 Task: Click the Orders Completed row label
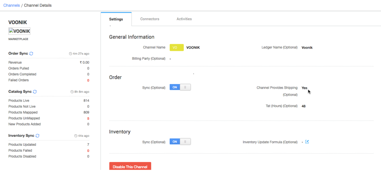click(22, 74)
